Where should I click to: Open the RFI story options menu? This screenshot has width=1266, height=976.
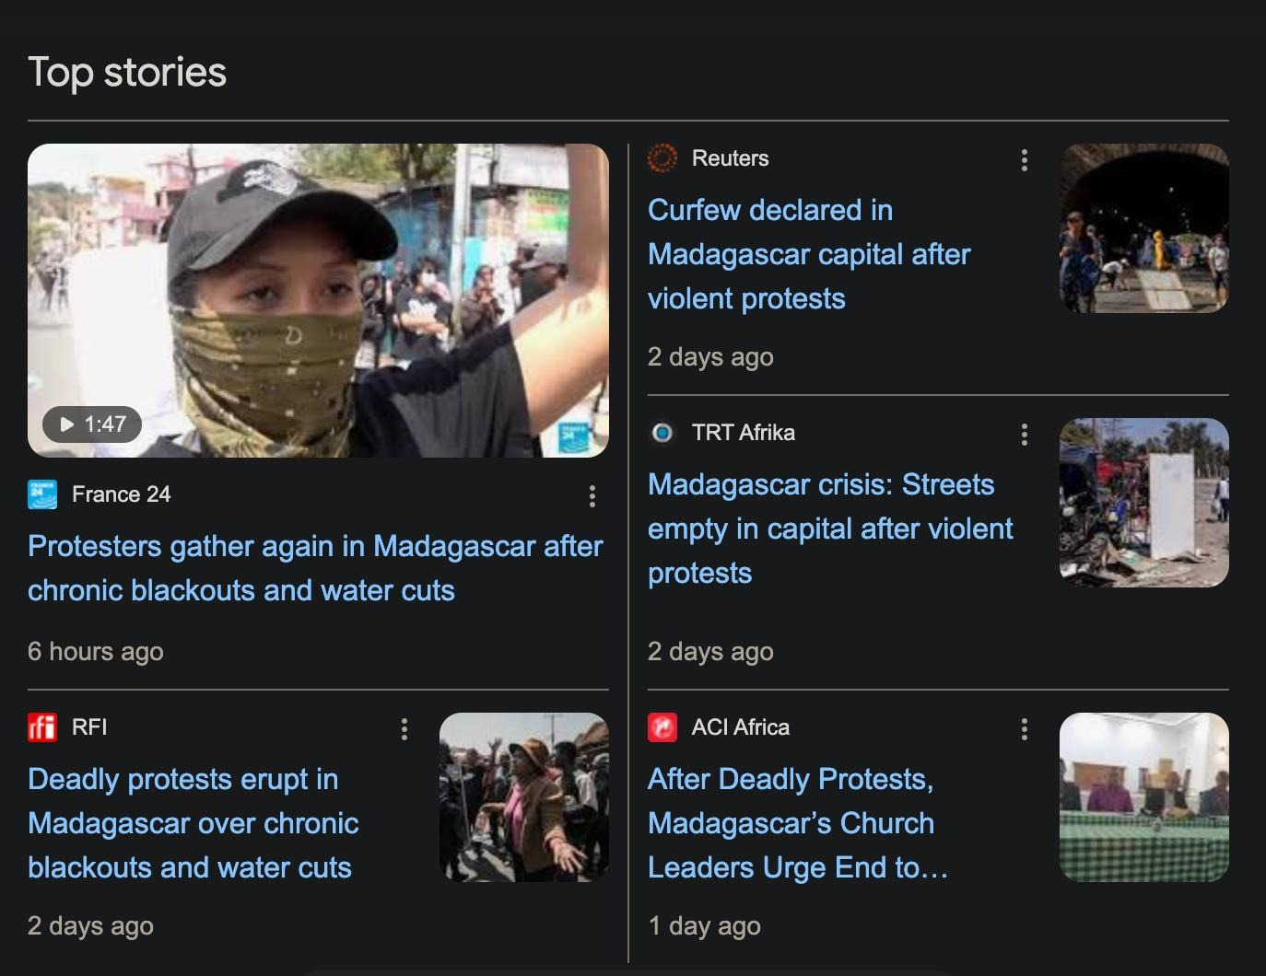(404, 729)
